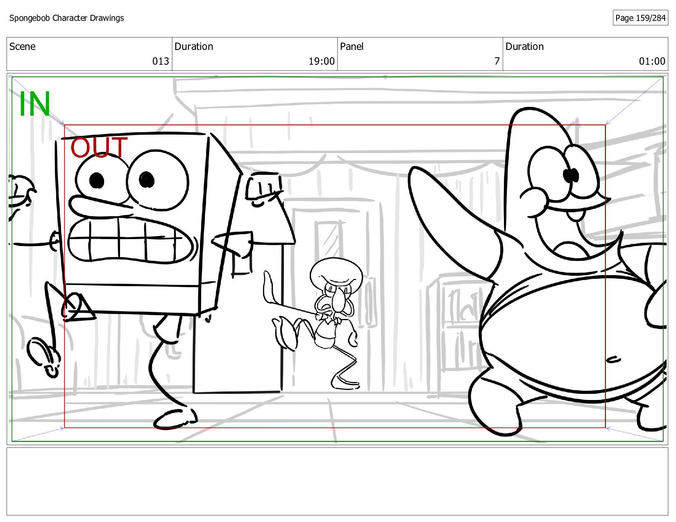Click the scene duration value '19:00'

[x=322, y=61]
